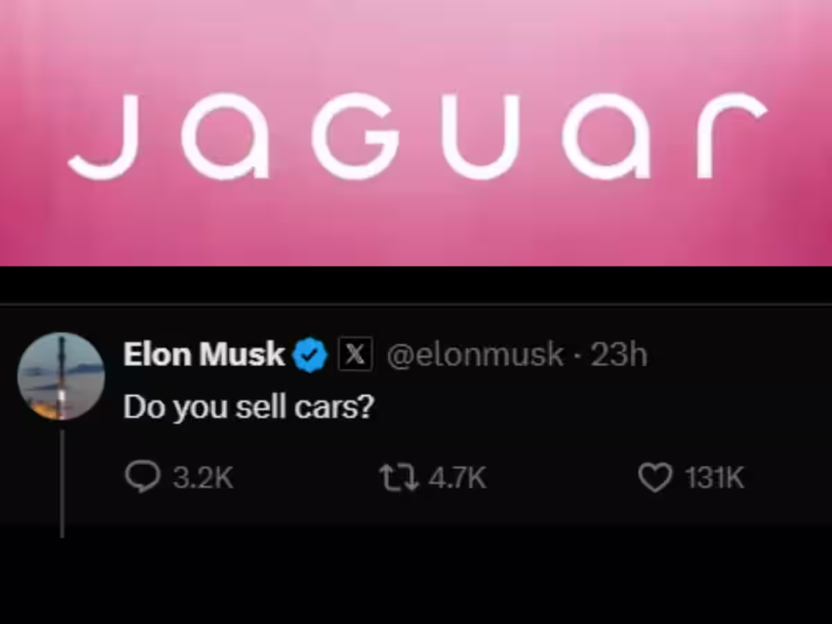Open the circular rocket profile avatar
The image size is (832, 624).
(x=61, y=376)
